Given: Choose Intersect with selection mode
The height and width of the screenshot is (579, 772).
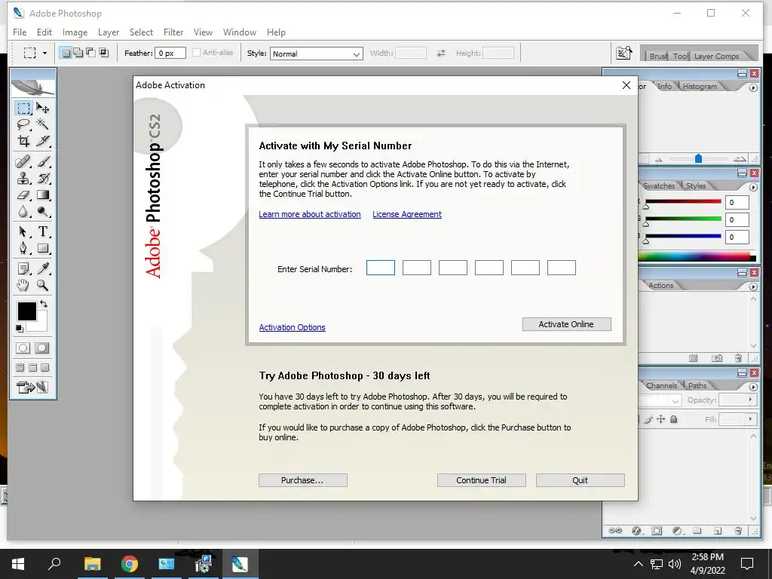Looking at the screenshot, I should (103, 53).
